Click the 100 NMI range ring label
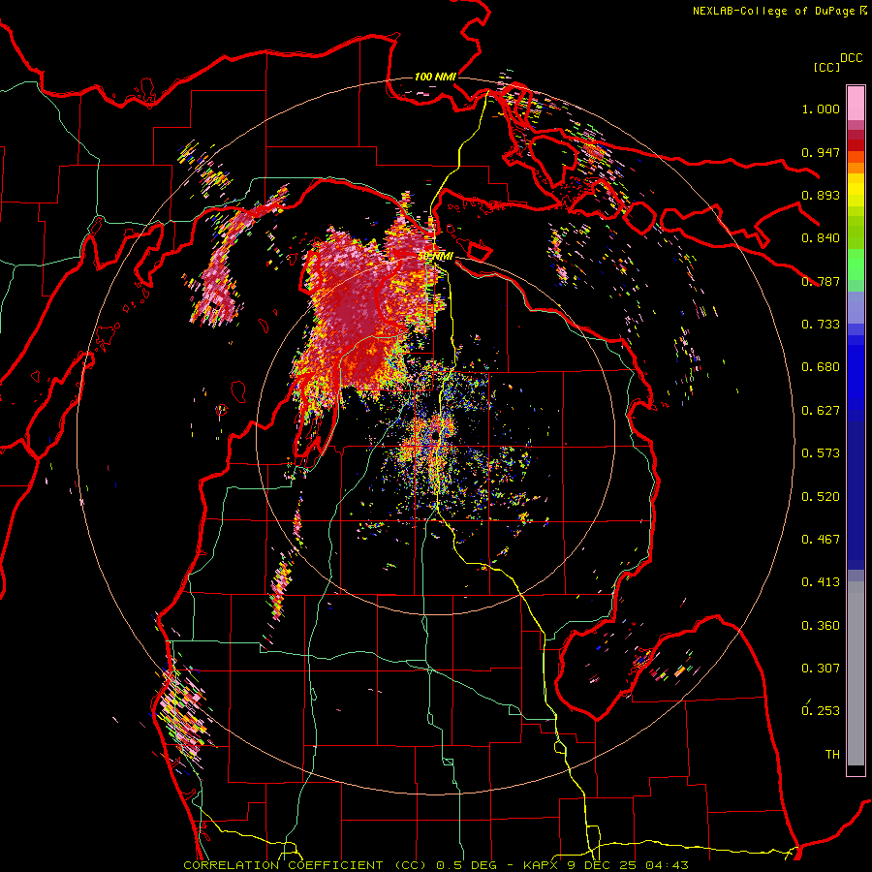Screen dimensions: 872x872 pos(435,77)
